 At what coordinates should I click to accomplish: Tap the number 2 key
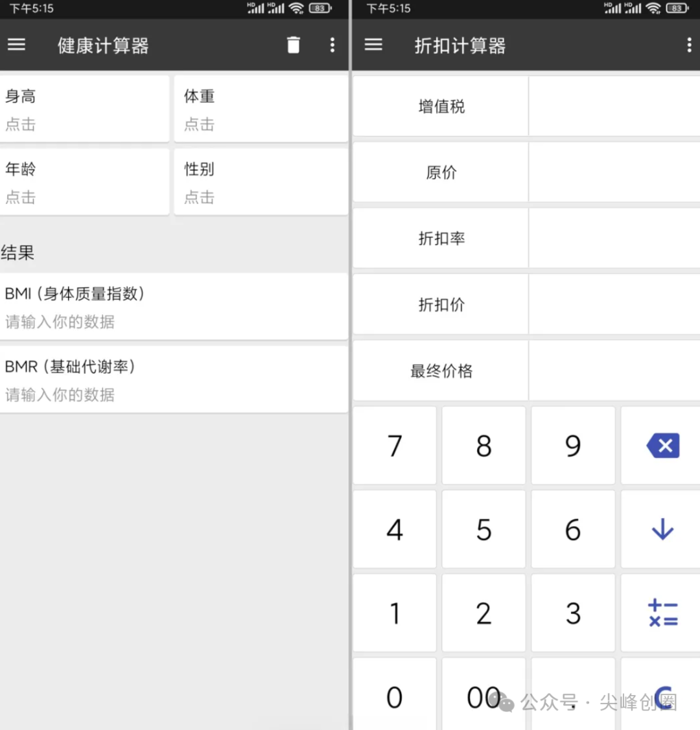484,613
